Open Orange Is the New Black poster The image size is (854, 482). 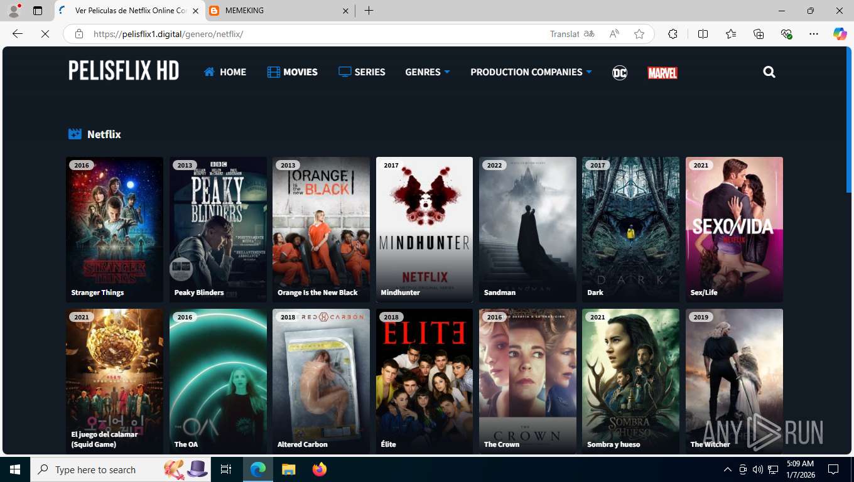321,230
